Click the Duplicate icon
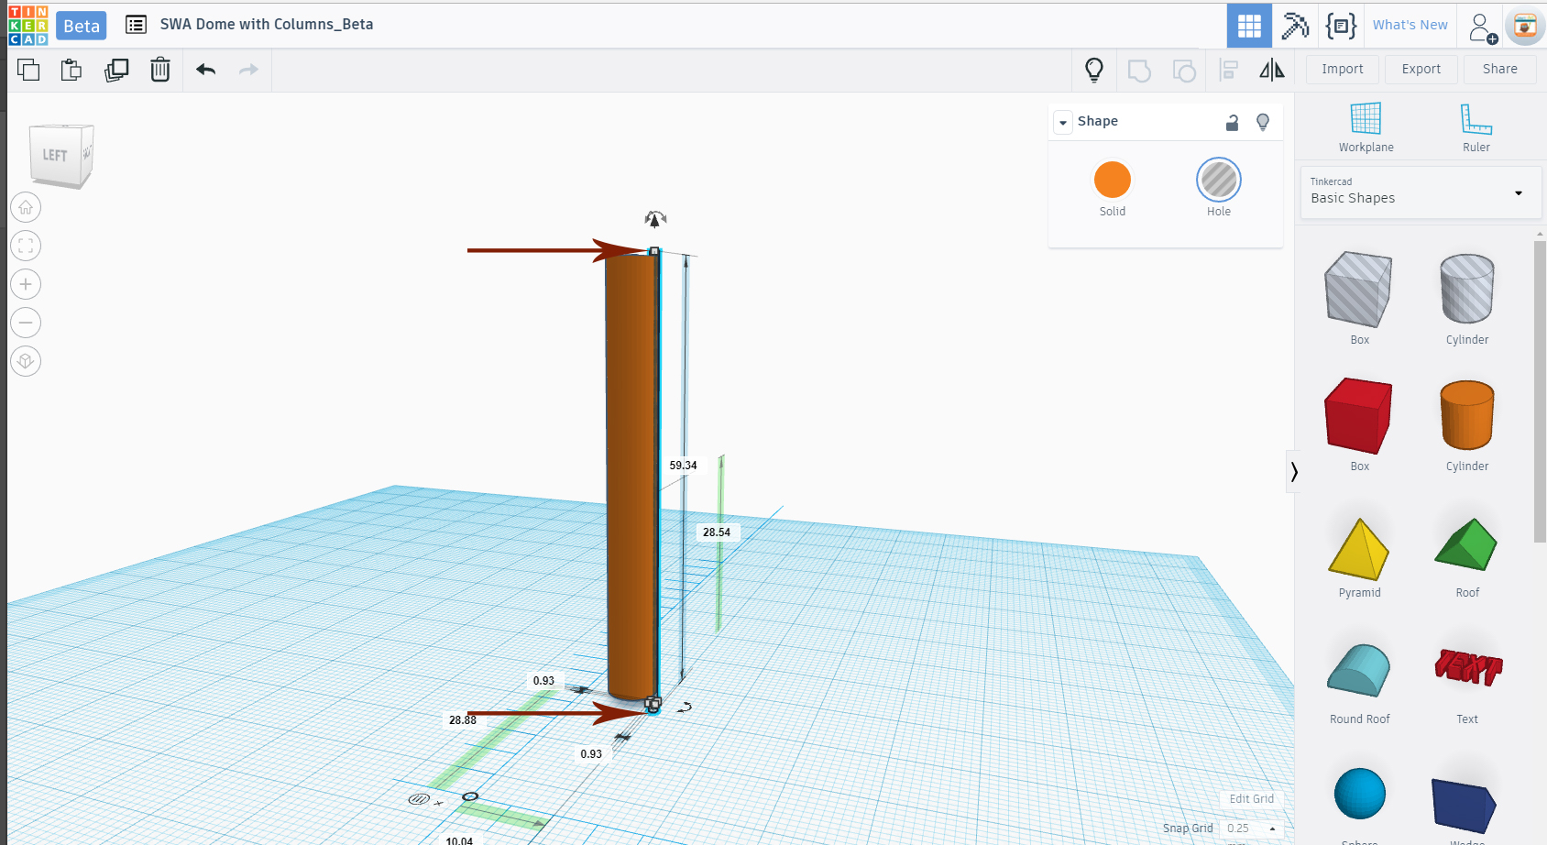 pyautogui.click(x=116, y=70)
